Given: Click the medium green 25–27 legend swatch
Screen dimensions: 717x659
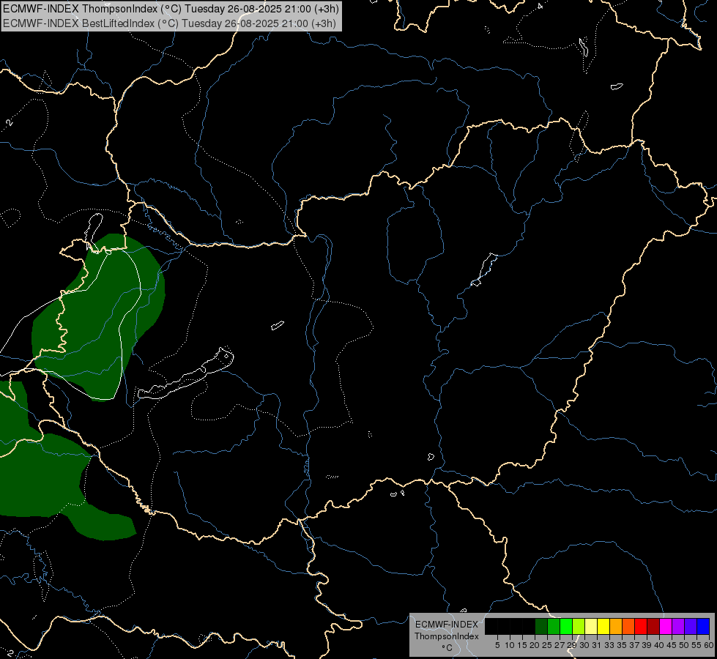Looking at the screenshot, I should [554, 626].
